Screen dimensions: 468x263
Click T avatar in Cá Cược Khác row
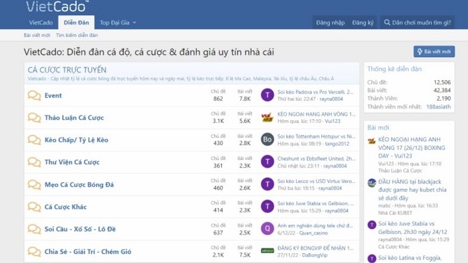pos(267,206)
